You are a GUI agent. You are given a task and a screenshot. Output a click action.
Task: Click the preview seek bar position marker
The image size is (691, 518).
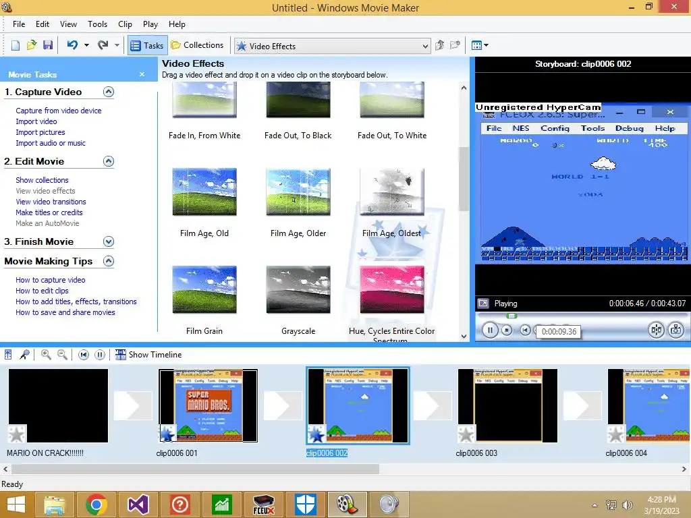[x=512, y=316]
